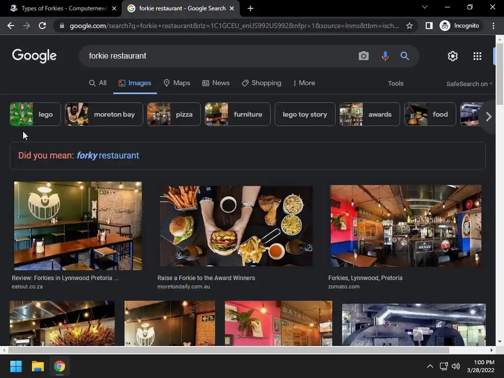Screen dimensions: 504x378
Task: Bookmark this page with the star icon
Action: coord(409,26)
